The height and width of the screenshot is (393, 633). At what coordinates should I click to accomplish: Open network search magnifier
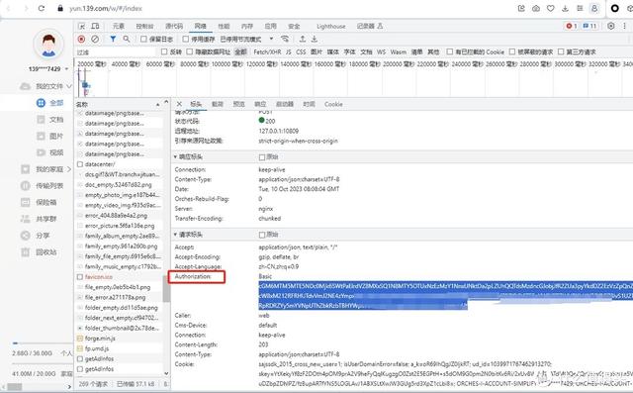pos(127,39)
